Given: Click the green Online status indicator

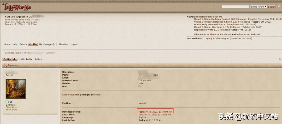Looking at the screenshot, I should point(7,105).
